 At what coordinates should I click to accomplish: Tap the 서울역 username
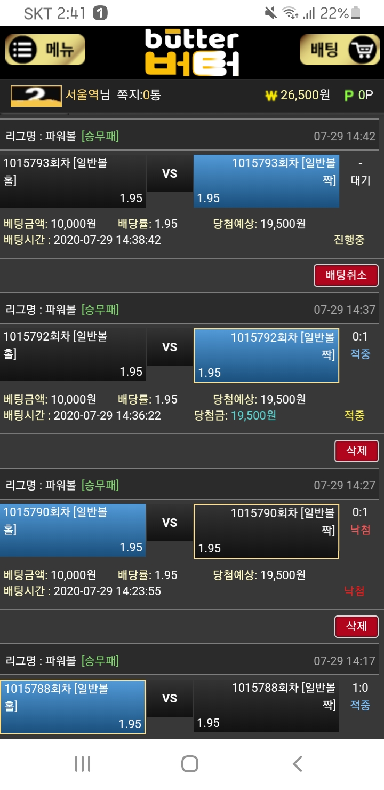(82, 95)
